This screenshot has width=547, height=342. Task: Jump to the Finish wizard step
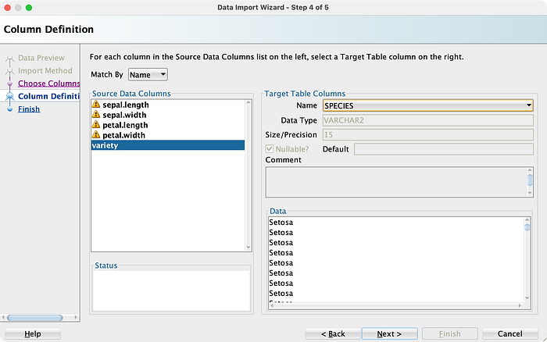click(x=29, y=109)
